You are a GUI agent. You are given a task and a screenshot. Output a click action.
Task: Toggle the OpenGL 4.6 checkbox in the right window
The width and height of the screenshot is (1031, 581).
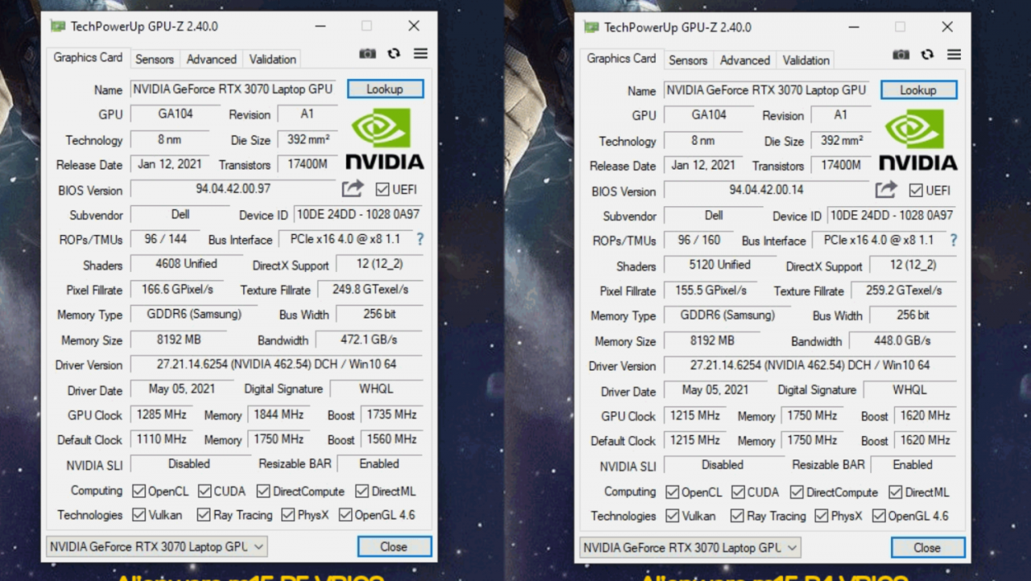pos(879,516)
